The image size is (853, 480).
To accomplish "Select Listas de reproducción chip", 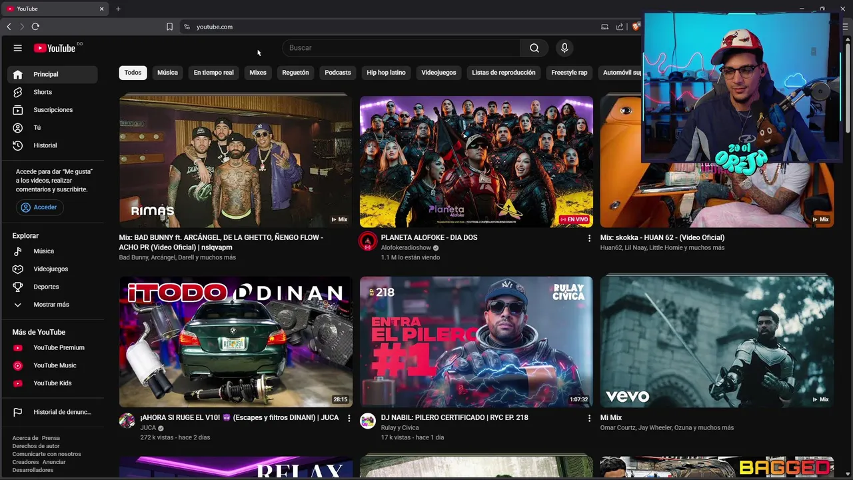I will (504, 73).
